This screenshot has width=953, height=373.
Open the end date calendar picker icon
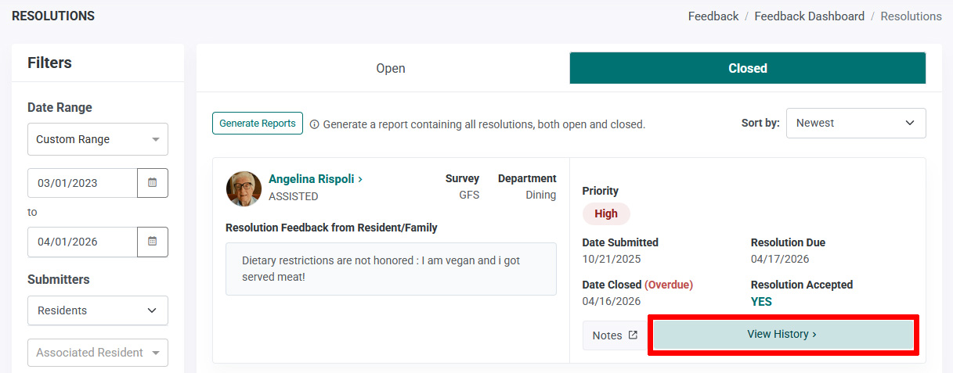pyautogui.click(x=153, y=242)
